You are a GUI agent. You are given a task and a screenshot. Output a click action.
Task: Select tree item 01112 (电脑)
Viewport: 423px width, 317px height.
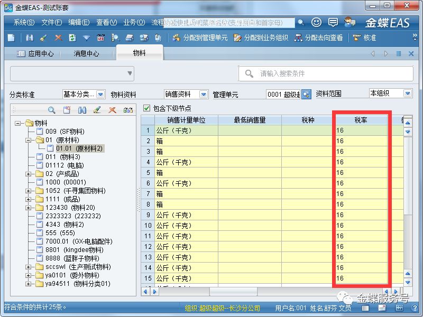[x=65, y=165]
